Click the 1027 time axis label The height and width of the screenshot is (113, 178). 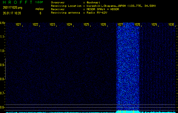point(120,24)
